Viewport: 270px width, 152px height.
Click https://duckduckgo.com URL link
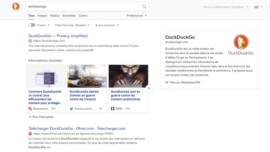(49, 41)
